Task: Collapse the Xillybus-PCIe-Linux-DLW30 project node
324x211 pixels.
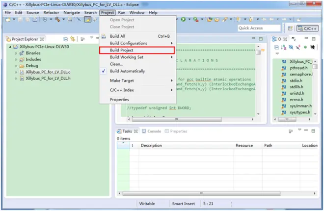Action: [10, 47]
